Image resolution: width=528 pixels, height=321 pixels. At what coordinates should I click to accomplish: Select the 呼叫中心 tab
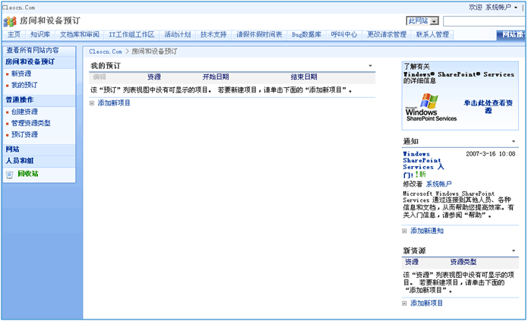(344, 34)
